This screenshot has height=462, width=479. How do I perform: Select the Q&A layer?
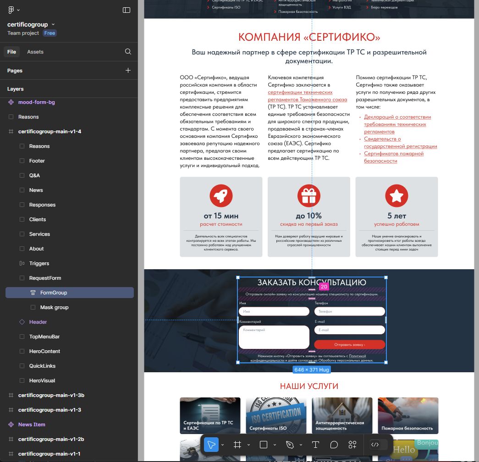tap(34, 175)
